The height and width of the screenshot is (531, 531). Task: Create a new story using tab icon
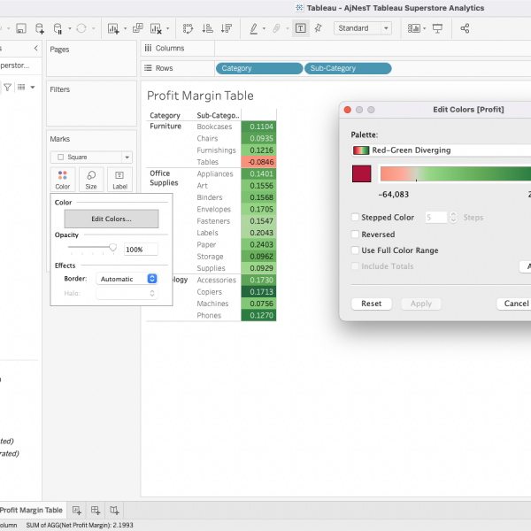pyautogui.click(x=114, y=511)
